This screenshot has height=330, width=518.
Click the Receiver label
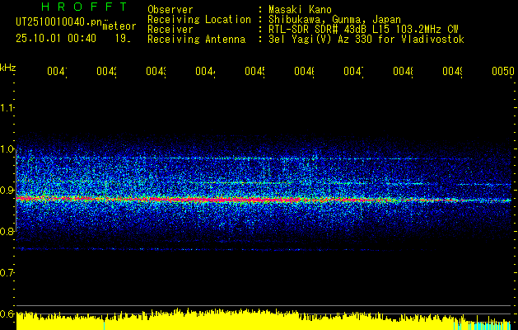tap(170, 30)
